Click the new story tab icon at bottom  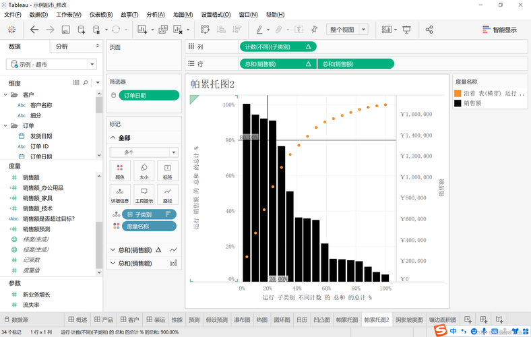click(x=499, y=319)
